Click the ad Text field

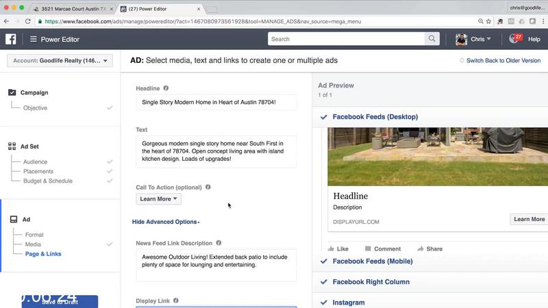coord(216,151)
